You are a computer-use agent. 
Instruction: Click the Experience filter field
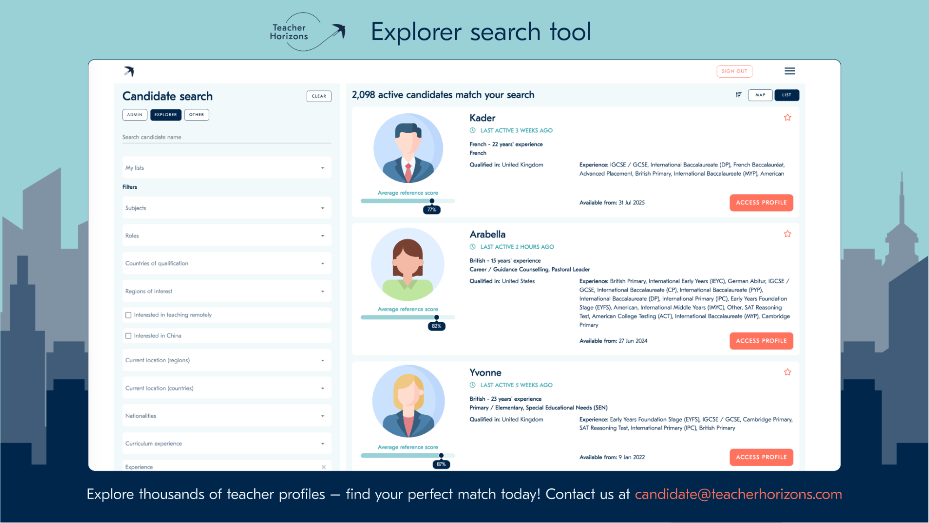[x=227, y=466]
